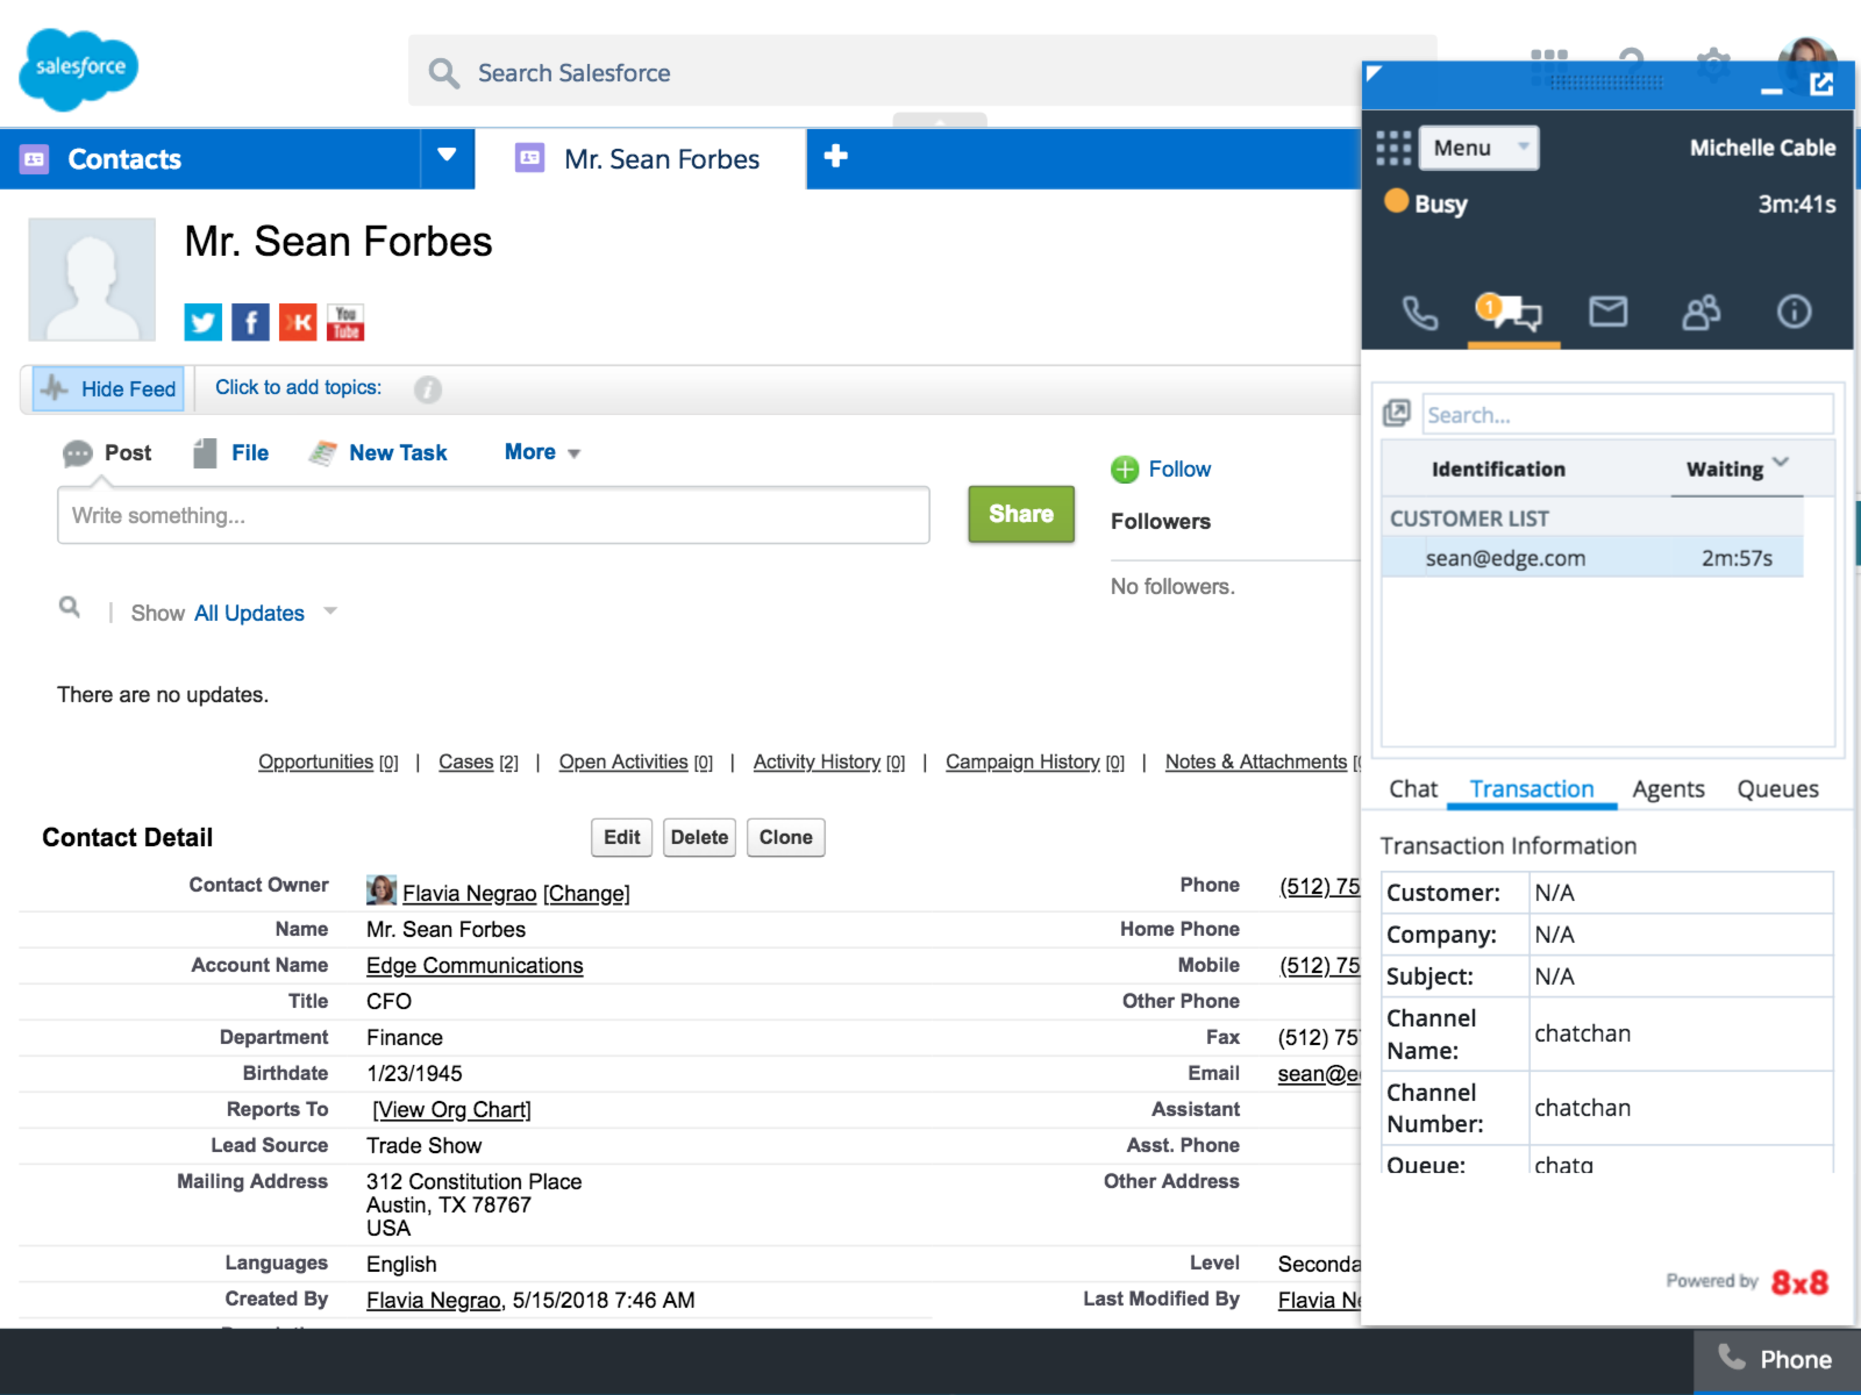Open the Email envelope tab icon
Image resolution: width=1861 pixels, height=1395 pixels.
tap(1608, 311)
